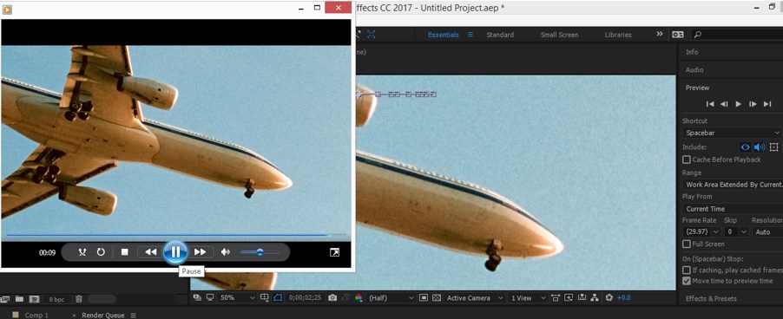
Task: Toggle the transparency grid
Action: pyautogui.click(x=437, y=297)
